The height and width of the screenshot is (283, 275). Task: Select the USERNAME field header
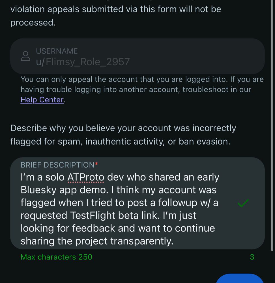57,51
